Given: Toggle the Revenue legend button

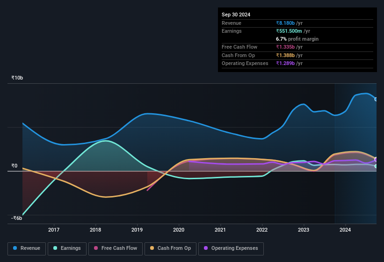Looking at the screenshot, I should (x=27, y=248).
